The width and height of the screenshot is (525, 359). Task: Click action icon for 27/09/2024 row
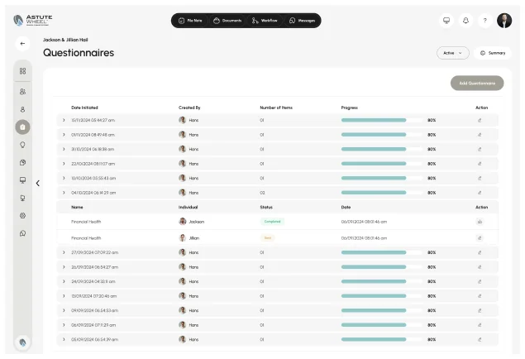(x=480, y=252)
